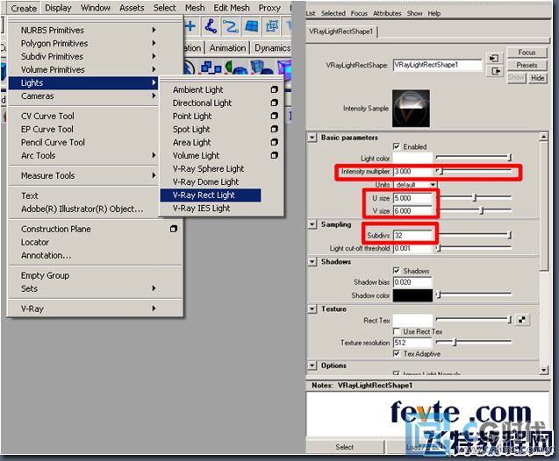
Task: Click the input connection arrow icon
Action: point(494,58)
